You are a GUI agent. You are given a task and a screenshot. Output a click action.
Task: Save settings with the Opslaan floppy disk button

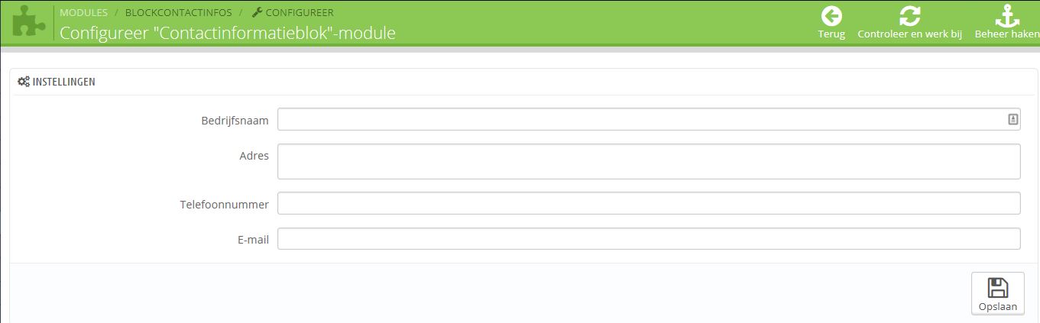(997, 293)
